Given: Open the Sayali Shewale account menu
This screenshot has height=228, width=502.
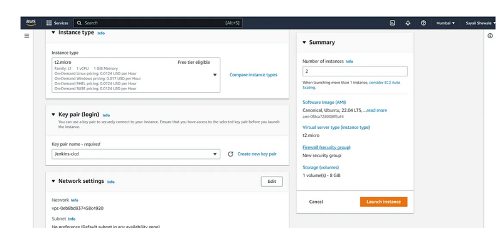Looking at the screenshot, I should click(481, 23).
